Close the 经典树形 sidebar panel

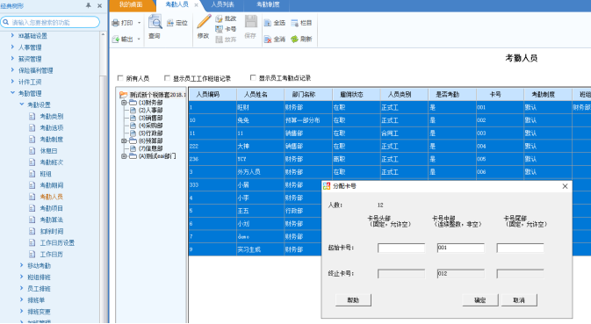[x=99, y=5]
